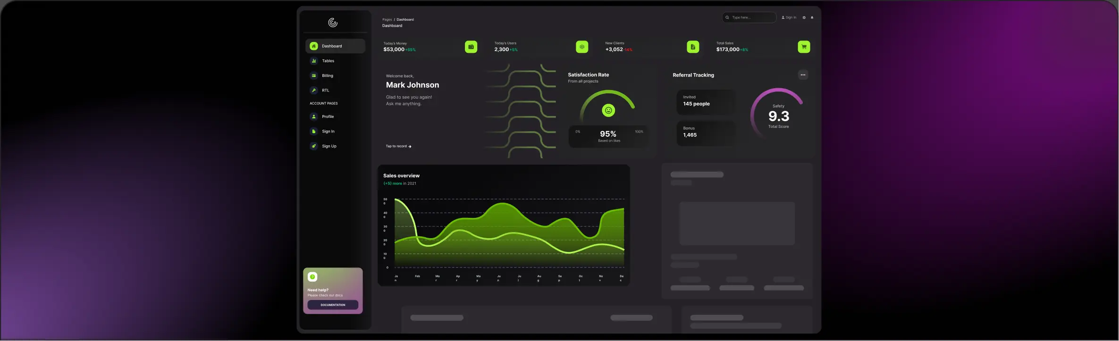Open notifications with the bell icon
This screenshot has width=1119, height=341.
[x=812, y=17]
